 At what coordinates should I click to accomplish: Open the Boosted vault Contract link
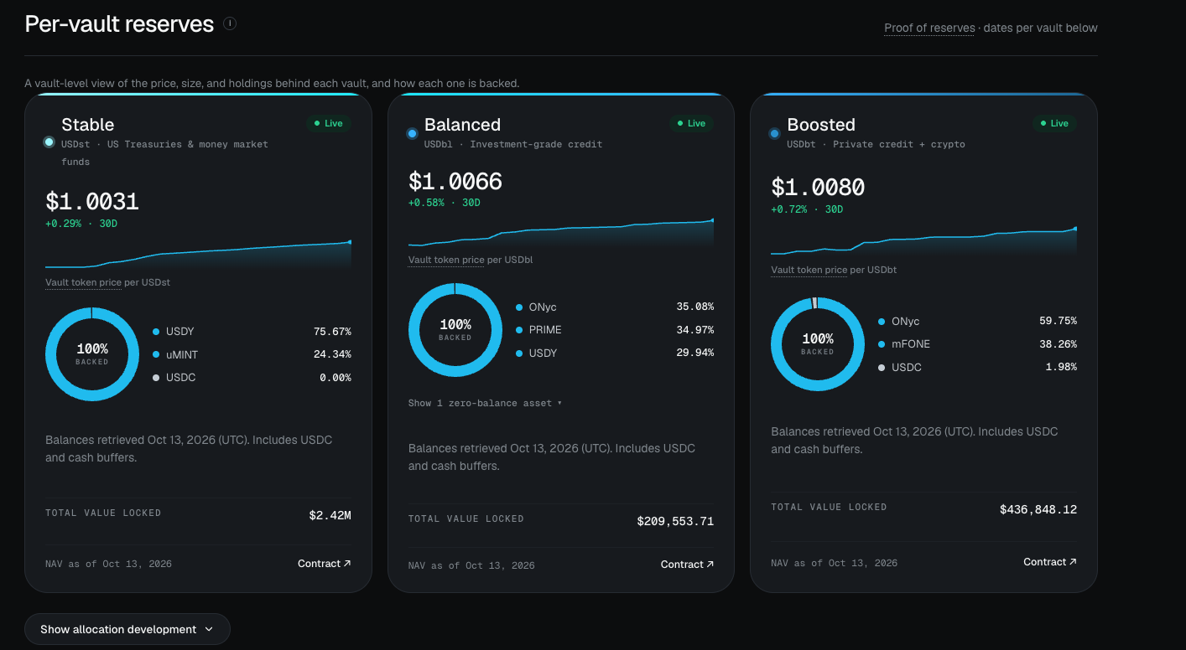[x=1050, y=562]
